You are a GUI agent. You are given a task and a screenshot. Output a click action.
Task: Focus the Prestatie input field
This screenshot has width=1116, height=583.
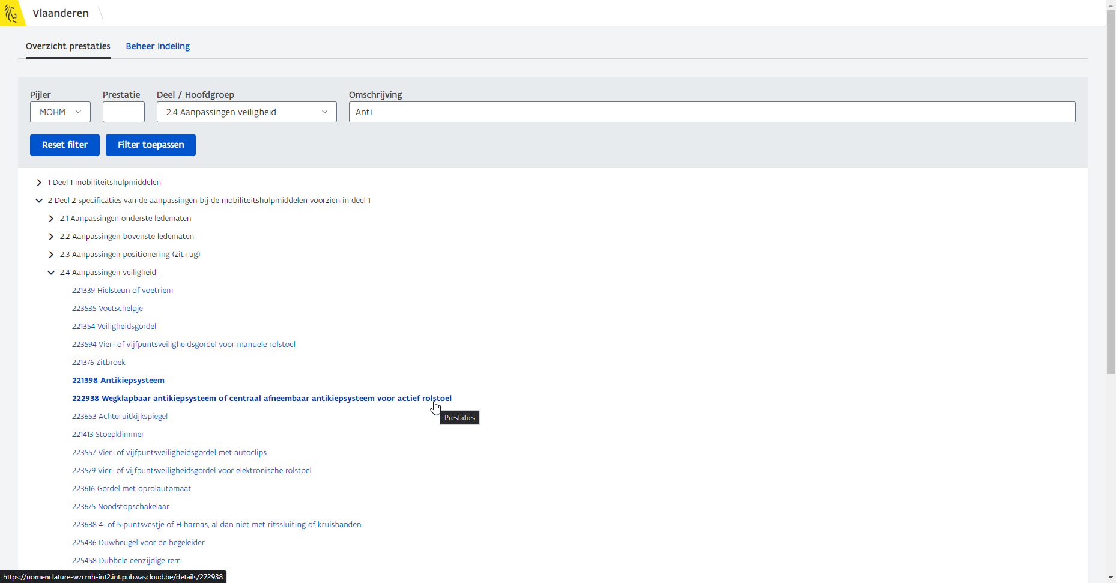click(x=124, y=112)
